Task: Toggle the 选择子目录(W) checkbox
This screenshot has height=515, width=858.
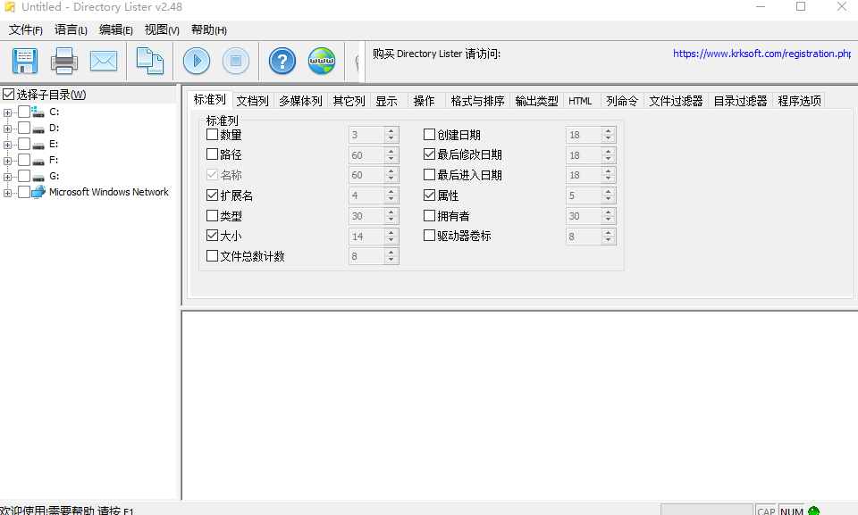Action: [8, 95]
